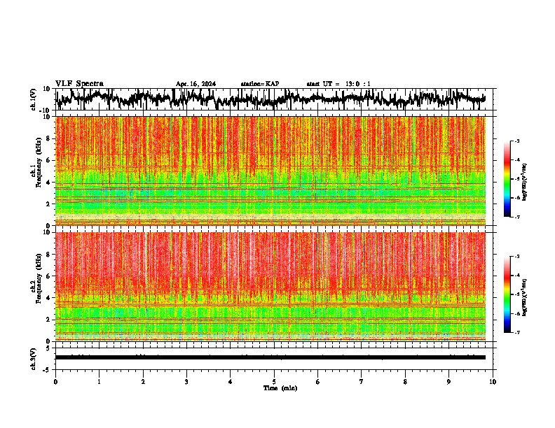555x428 pixels.
Task: Click the ch.1(V) waveform trace panel
Action: (274, 99)
